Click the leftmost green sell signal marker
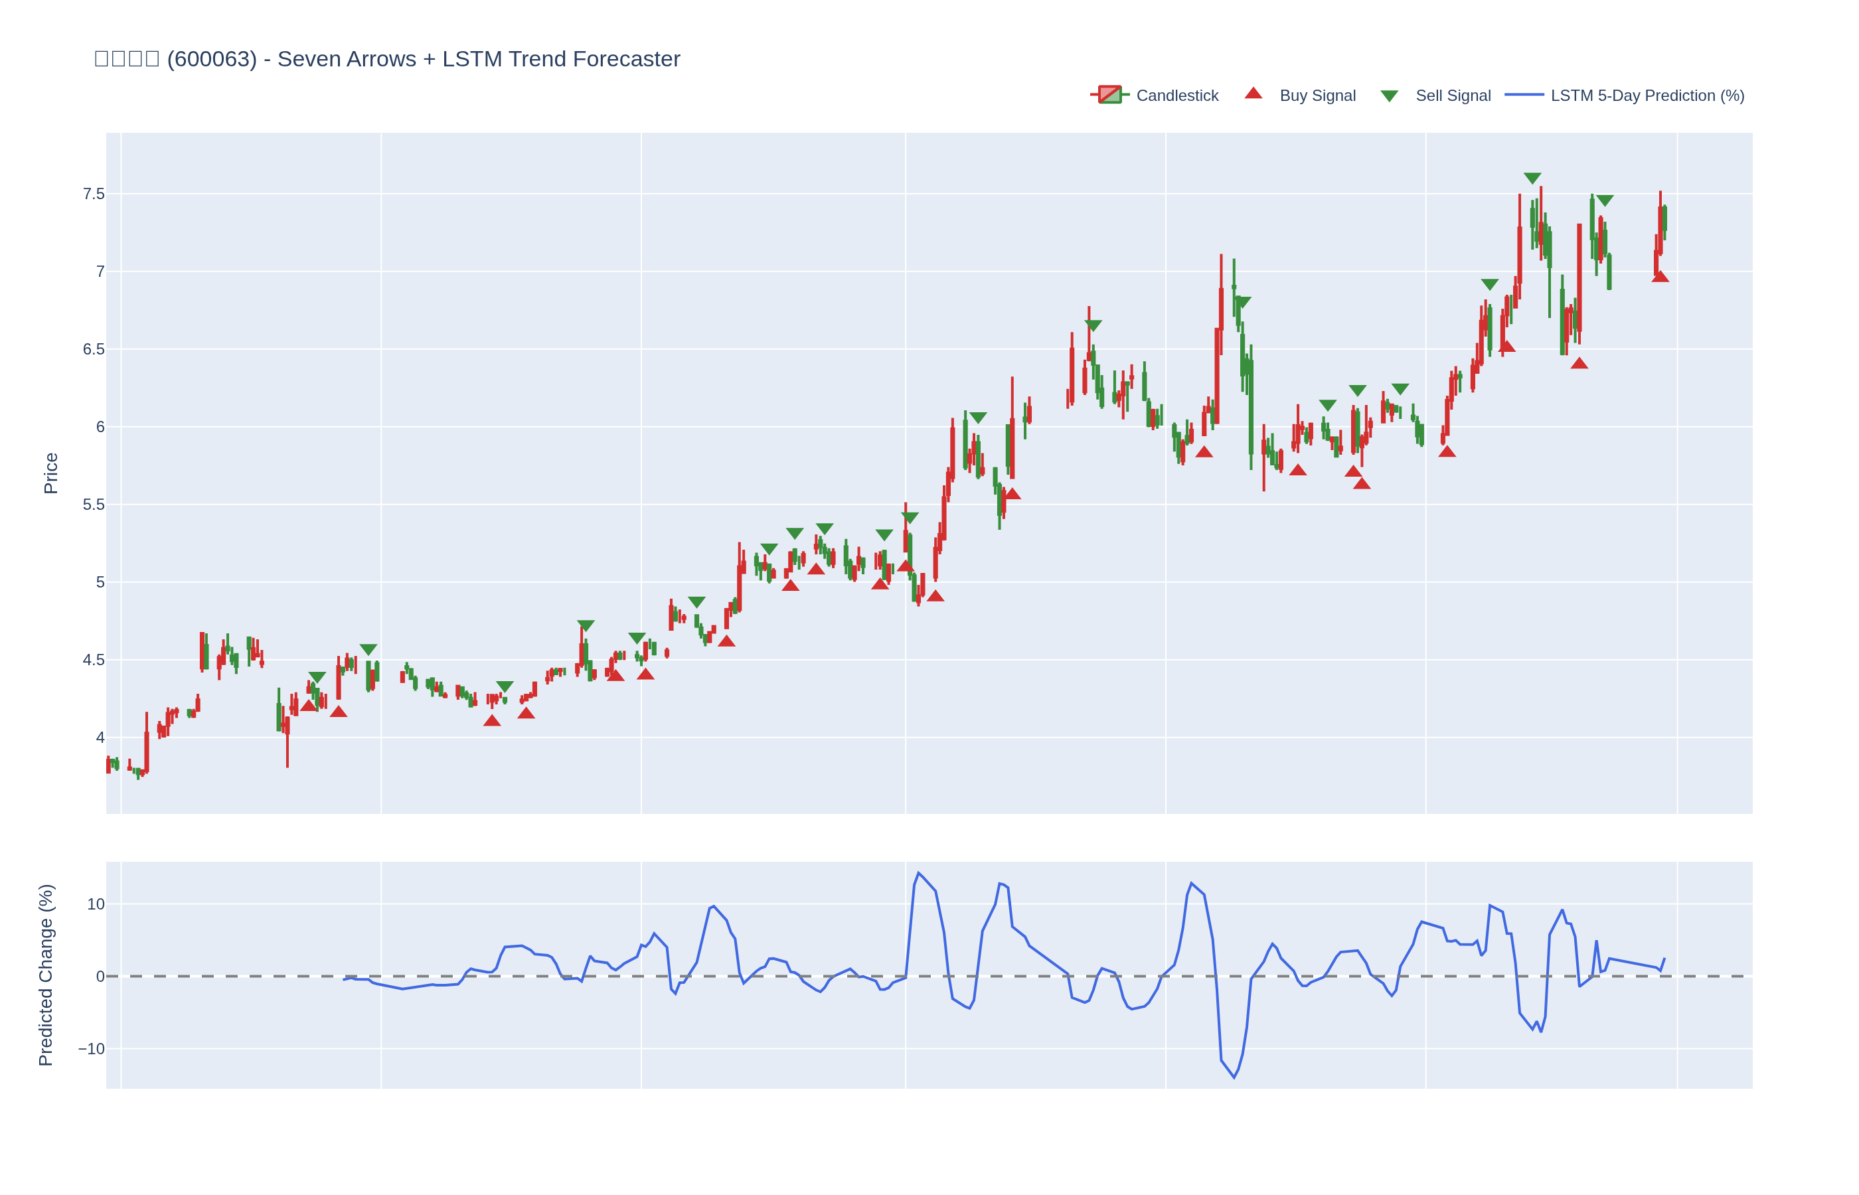Screen dimensions: 1859x1195 (317, 677)
